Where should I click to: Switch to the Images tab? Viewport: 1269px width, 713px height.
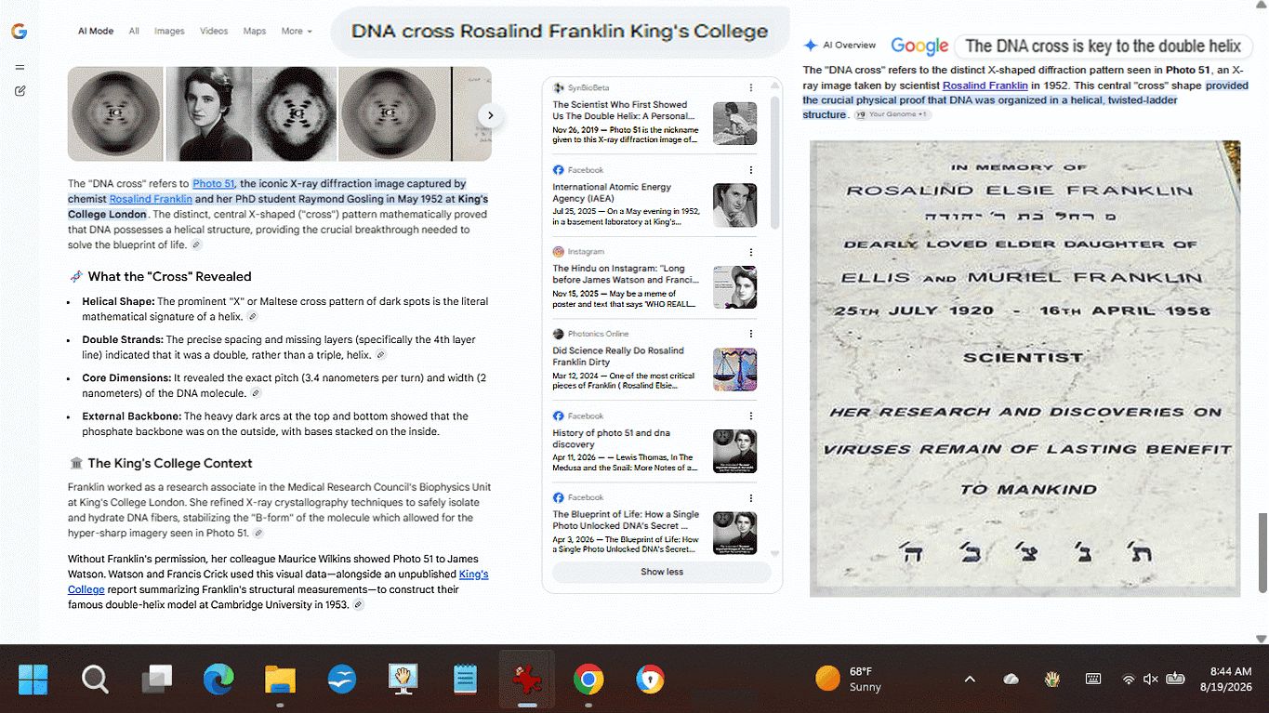point(169,31)
